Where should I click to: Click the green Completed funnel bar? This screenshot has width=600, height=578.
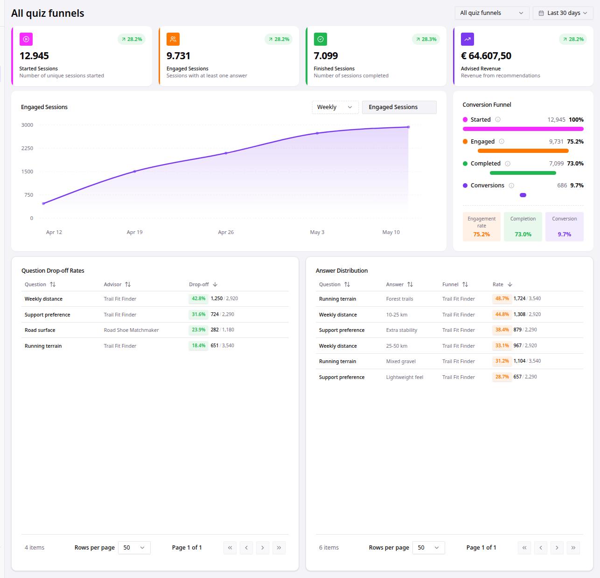coord(523,173)
